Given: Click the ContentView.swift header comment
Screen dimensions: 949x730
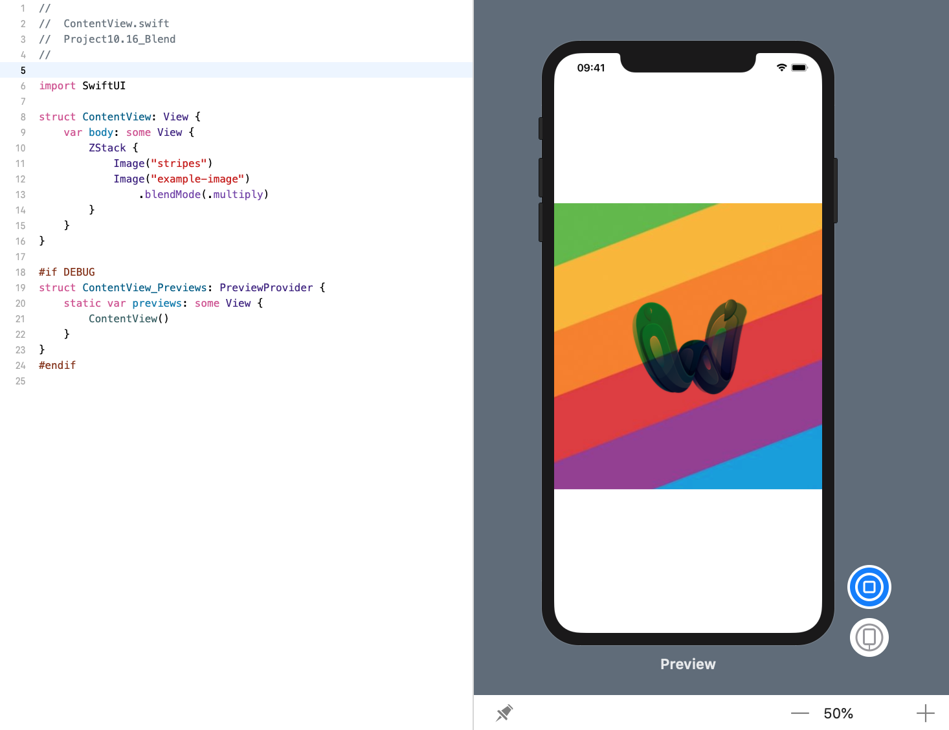Looking at the screenshot, I should [x=104, y=23].
